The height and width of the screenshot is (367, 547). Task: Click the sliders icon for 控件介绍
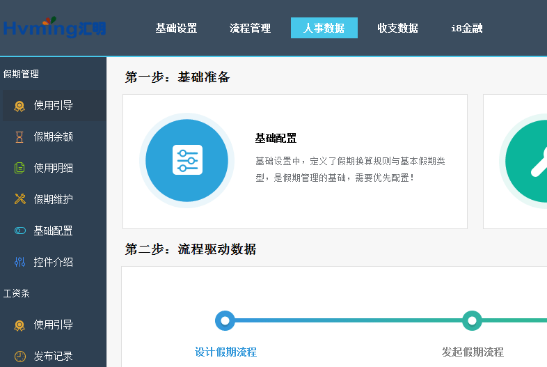tap(19, 262)
